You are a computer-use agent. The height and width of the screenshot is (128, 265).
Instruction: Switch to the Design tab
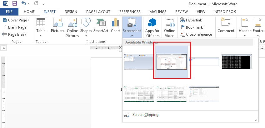[71, 12]
